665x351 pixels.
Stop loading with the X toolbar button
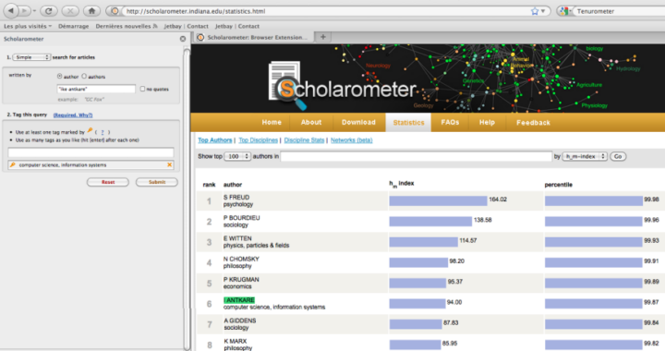(x=70, y=11)
